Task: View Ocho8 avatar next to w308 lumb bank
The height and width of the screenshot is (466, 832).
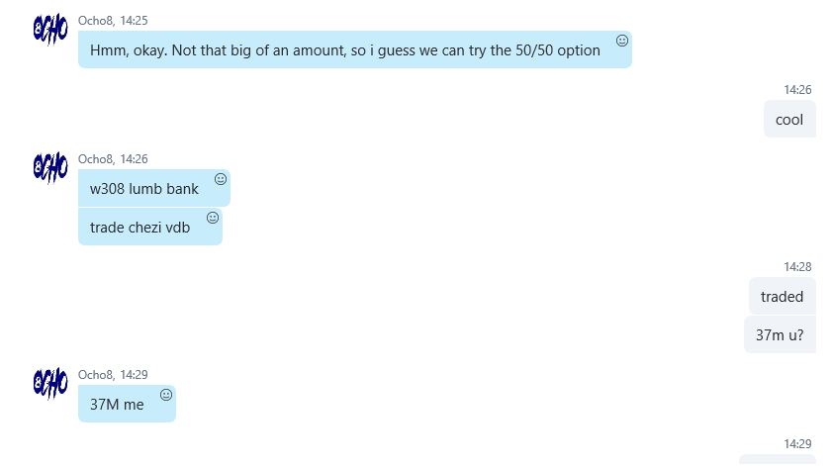Action: point(50,168)
